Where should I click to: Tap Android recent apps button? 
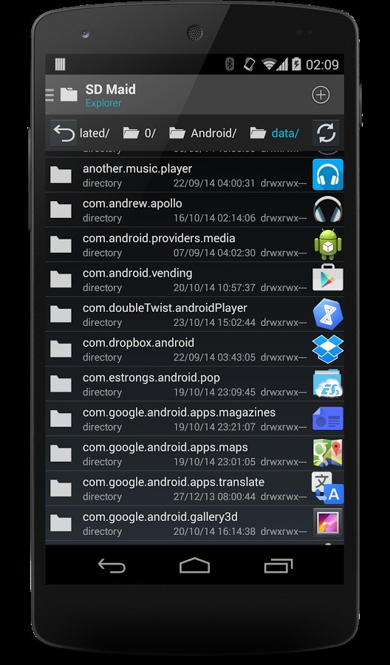[278, 566]
